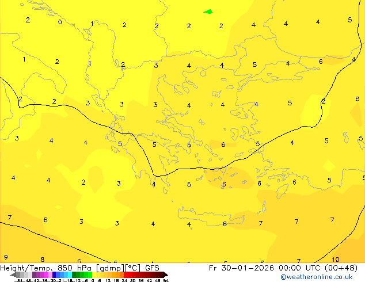The height and width of the screenshot is (282, 365).
Task: Click the dark arrow tip ending the colour scale
Action: coord(166,275)
